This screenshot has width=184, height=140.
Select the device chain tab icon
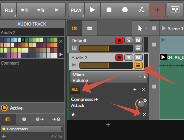(x=8, y=119)
